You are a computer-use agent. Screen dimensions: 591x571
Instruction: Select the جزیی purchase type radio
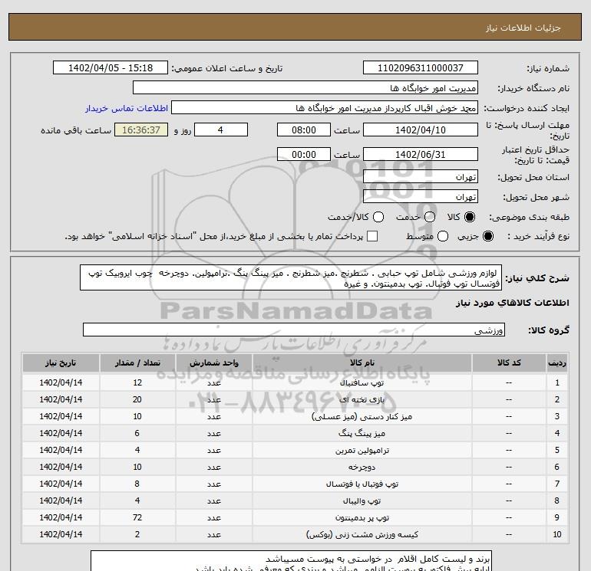click(x=487, y=236)
